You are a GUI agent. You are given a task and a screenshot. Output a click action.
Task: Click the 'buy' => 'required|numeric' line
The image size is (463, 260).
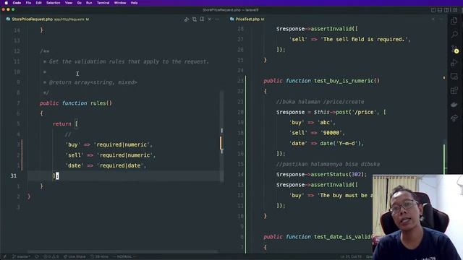[109, 144]
